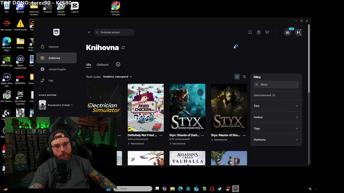Click Epic Games Launcher taskbar icon

tap(236, 189)
